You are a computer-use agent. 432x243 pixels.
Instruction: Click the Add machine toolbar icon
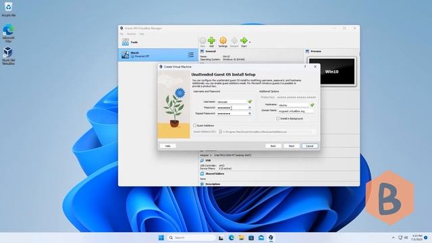[x=211, y=40]
